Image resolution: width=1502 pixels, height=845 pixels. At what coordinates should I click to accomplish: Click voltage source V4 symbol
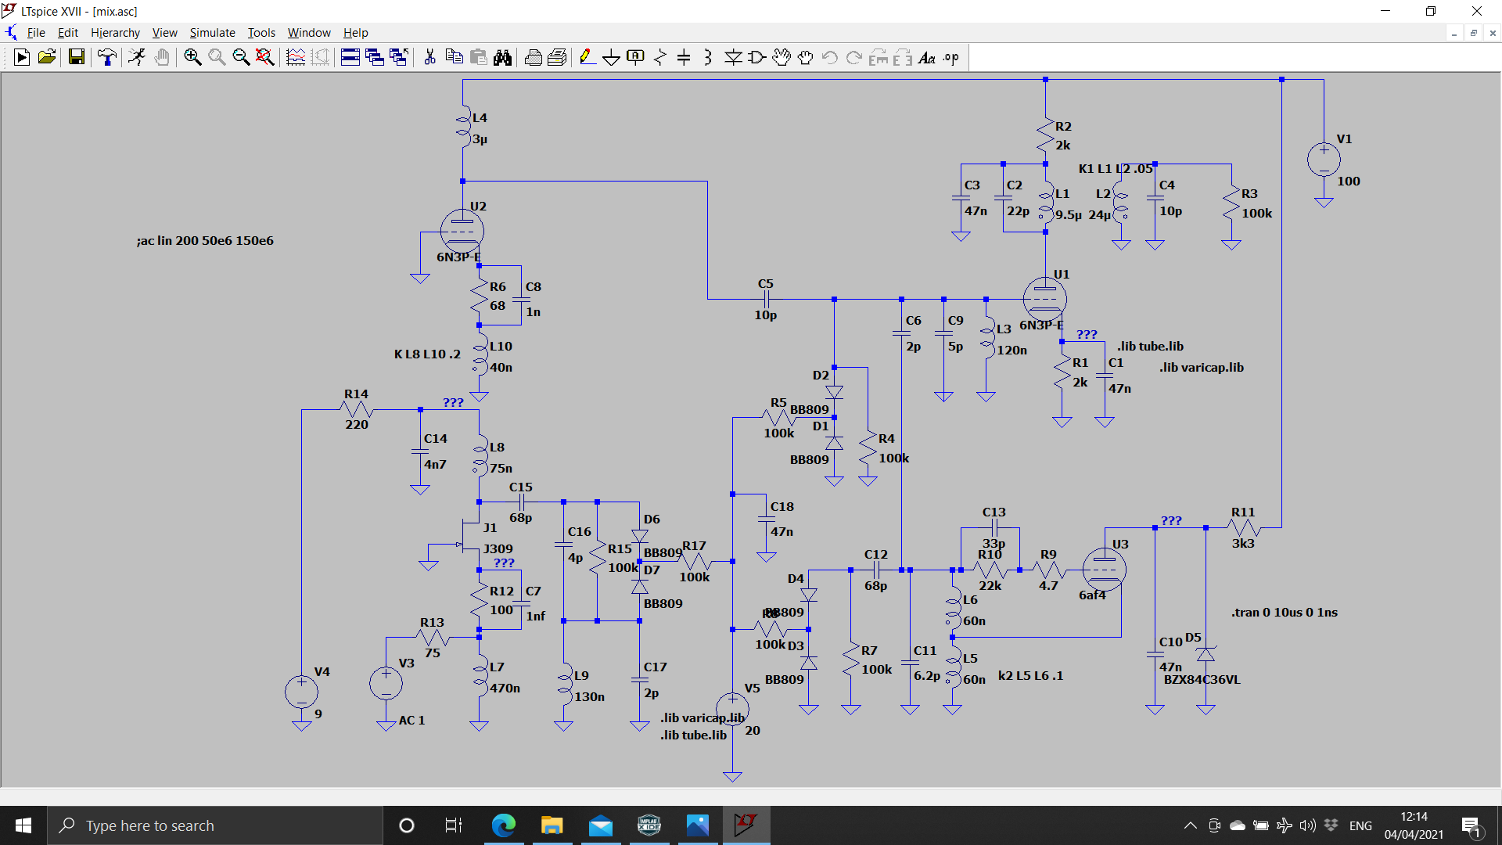301,692
